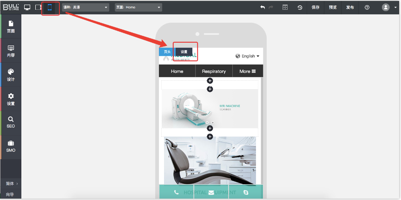Image resolution: width=401 pixels, height=200 pixels.
Task: Expand the page dropdown showing Home
Action: coord(138,7)
